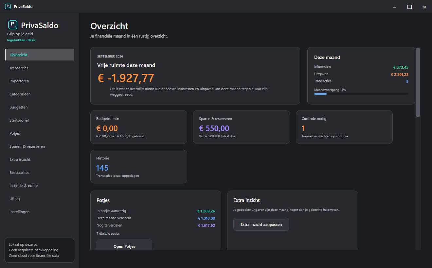The image size is (432, 268).
Task: Open the Controle nodig card
Action: click(344, 127)
